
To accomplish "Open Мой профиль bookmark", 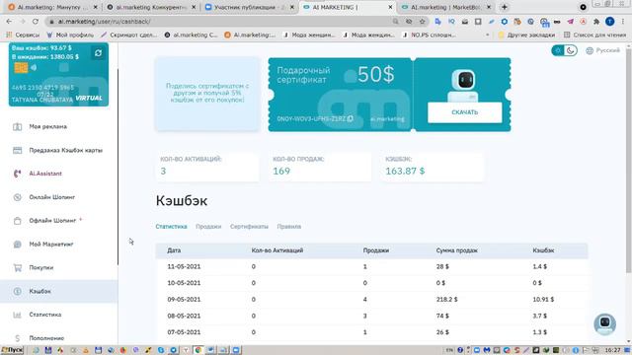I will tap(70, 35).
